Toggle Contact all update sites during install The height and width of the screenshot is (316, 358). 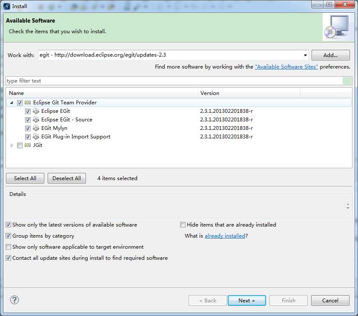coord(8,258)
